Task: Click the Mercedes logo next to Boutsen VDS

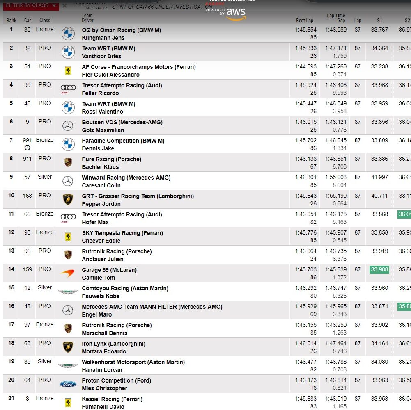Action: click(68, 126)
